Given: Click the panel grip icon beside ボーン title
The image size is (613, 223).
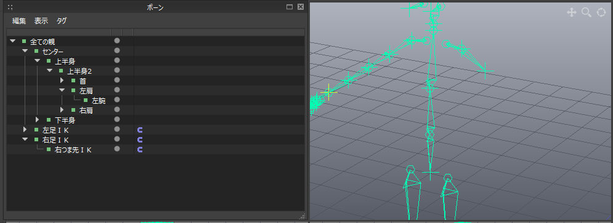Looking at the screenshot, I should click(10, 7).
